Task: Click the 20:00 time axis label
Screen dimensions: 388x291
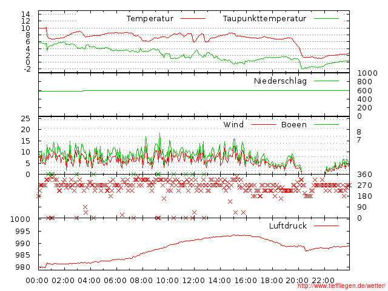Action: 297,281
